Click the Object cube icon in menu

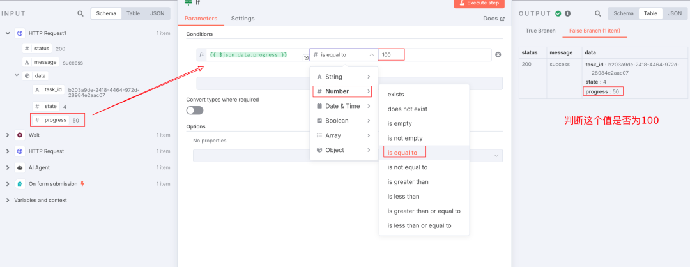(319, 150)
